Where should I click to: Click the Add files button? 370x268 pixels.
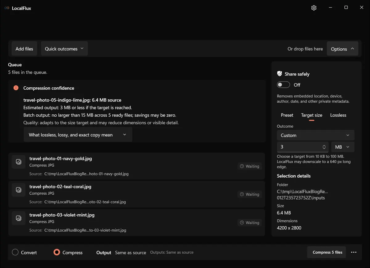click(x=24, y=49)
